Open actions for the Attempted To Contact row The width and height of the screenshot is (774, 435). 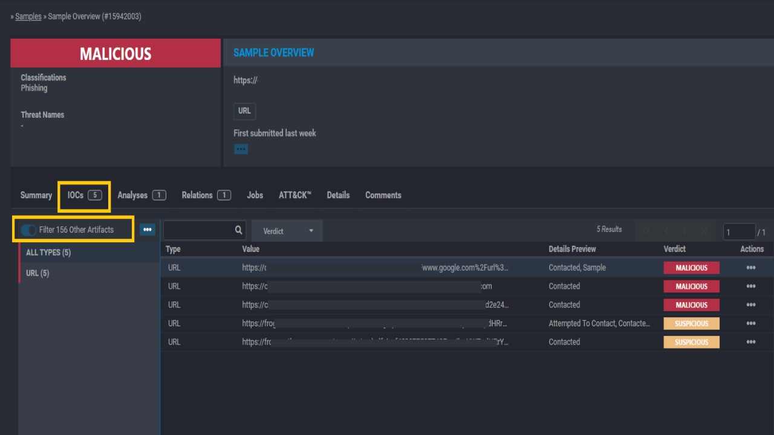click(x=751, y=323)
